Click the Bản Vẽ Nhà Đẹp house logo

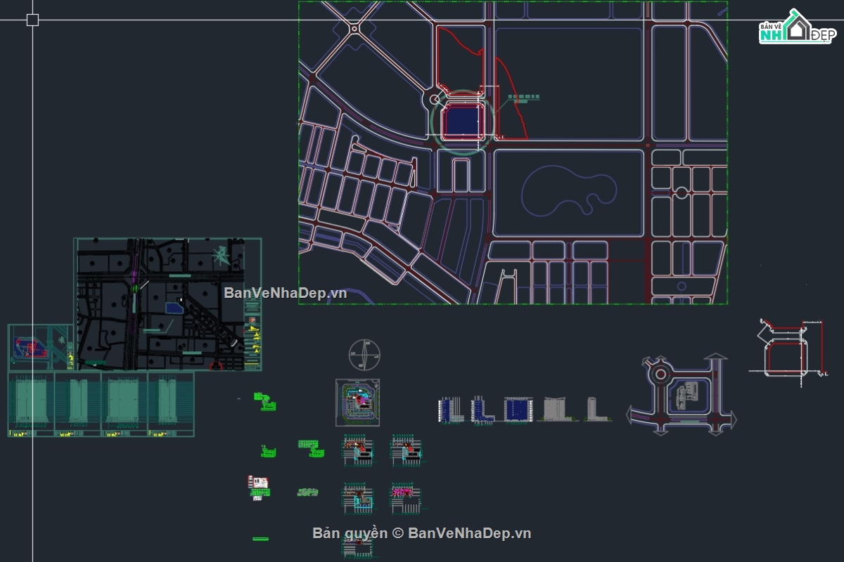[x=795, y=27]
